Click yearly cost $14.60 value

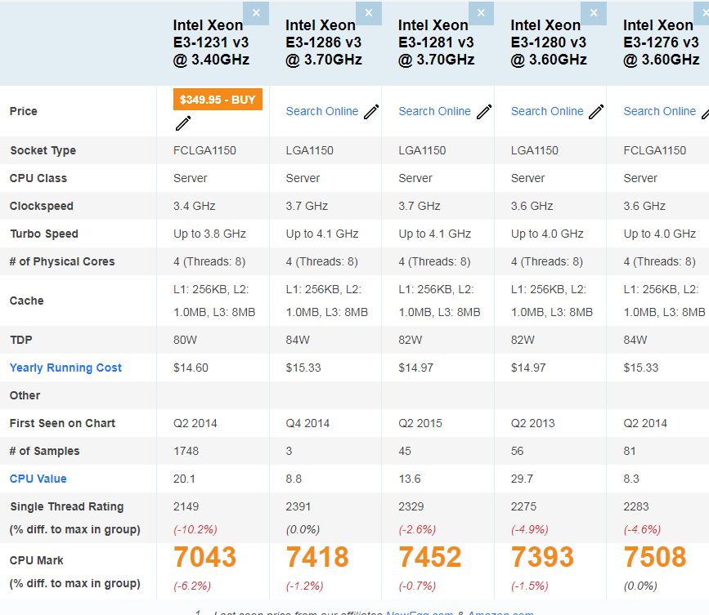pyautogui.click(x=191, y=368)
